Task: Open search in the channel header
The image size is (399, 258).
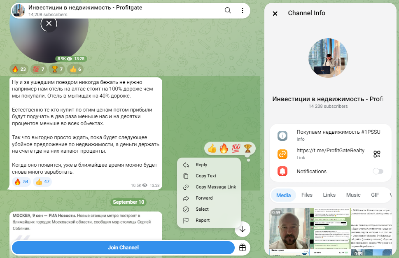Action: [228, 10]
